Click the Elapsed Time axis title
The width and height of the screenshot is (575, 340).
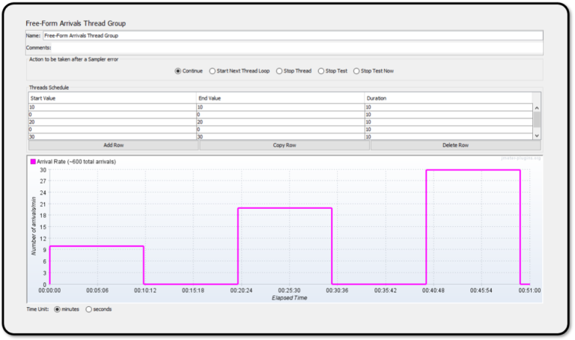(x=289, y=298)
